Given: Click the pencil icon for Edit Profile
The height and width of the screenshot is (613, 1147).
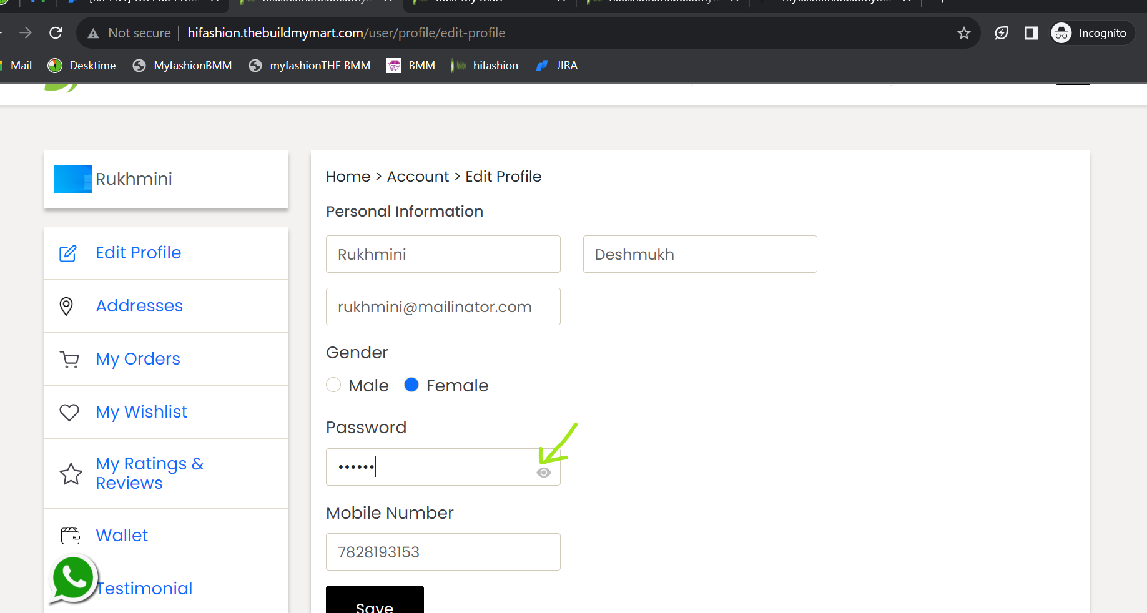Looking at the screenshot, I should point(67,253).
